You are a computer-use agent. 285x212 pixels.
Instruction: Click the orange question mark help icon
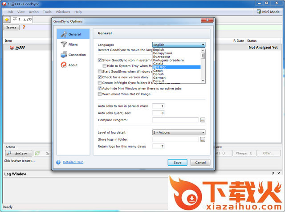pos(24,27)
